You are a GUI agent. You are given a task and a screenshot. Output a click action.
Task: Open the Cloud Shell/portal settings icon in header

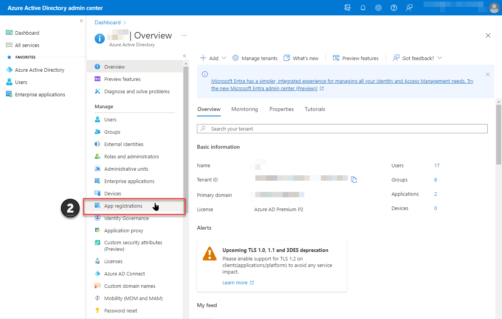(348, 8)
